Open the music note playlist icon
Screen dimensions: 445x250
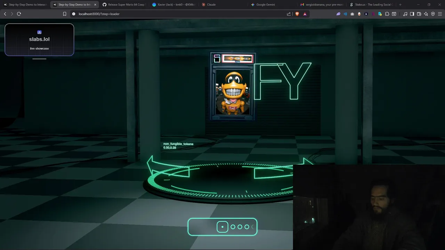tap(405, 14)
